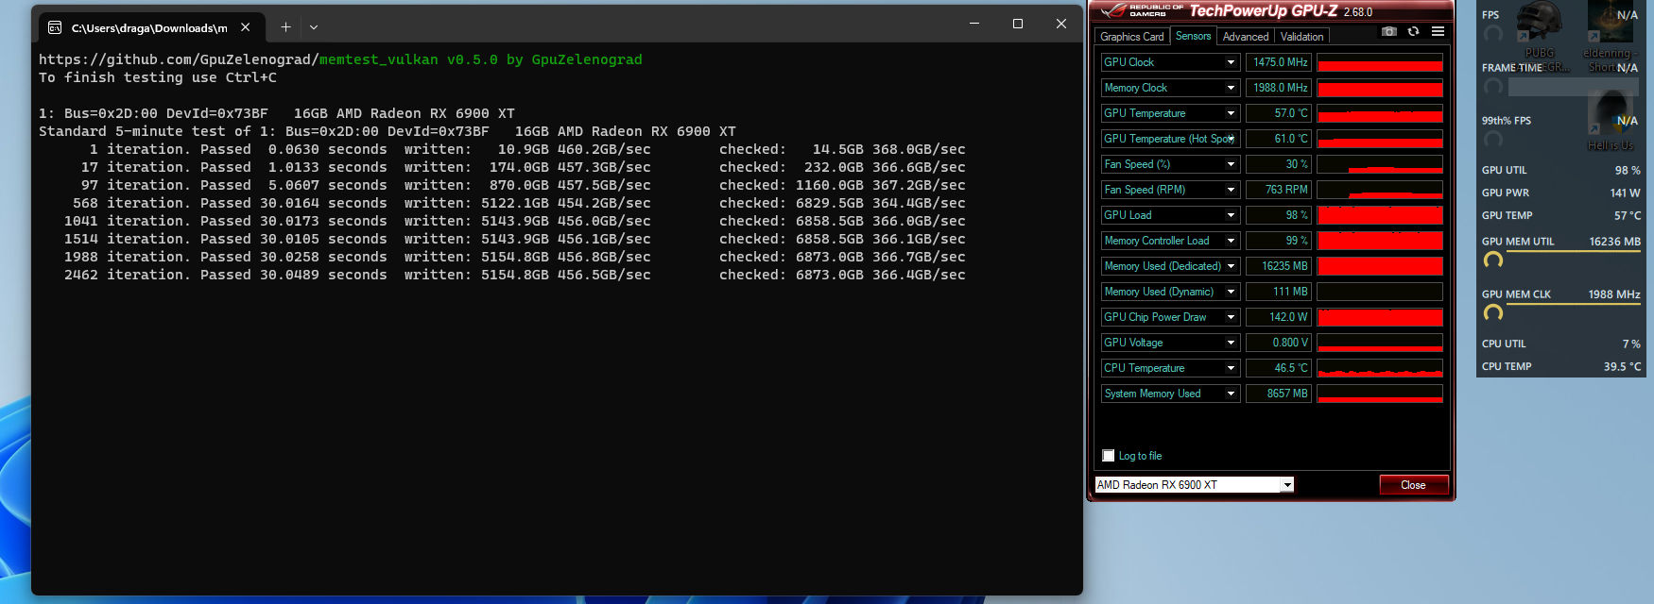Open the GPU Chip Power Draw dropdown
The image size is (1654, 604).
1231,317
